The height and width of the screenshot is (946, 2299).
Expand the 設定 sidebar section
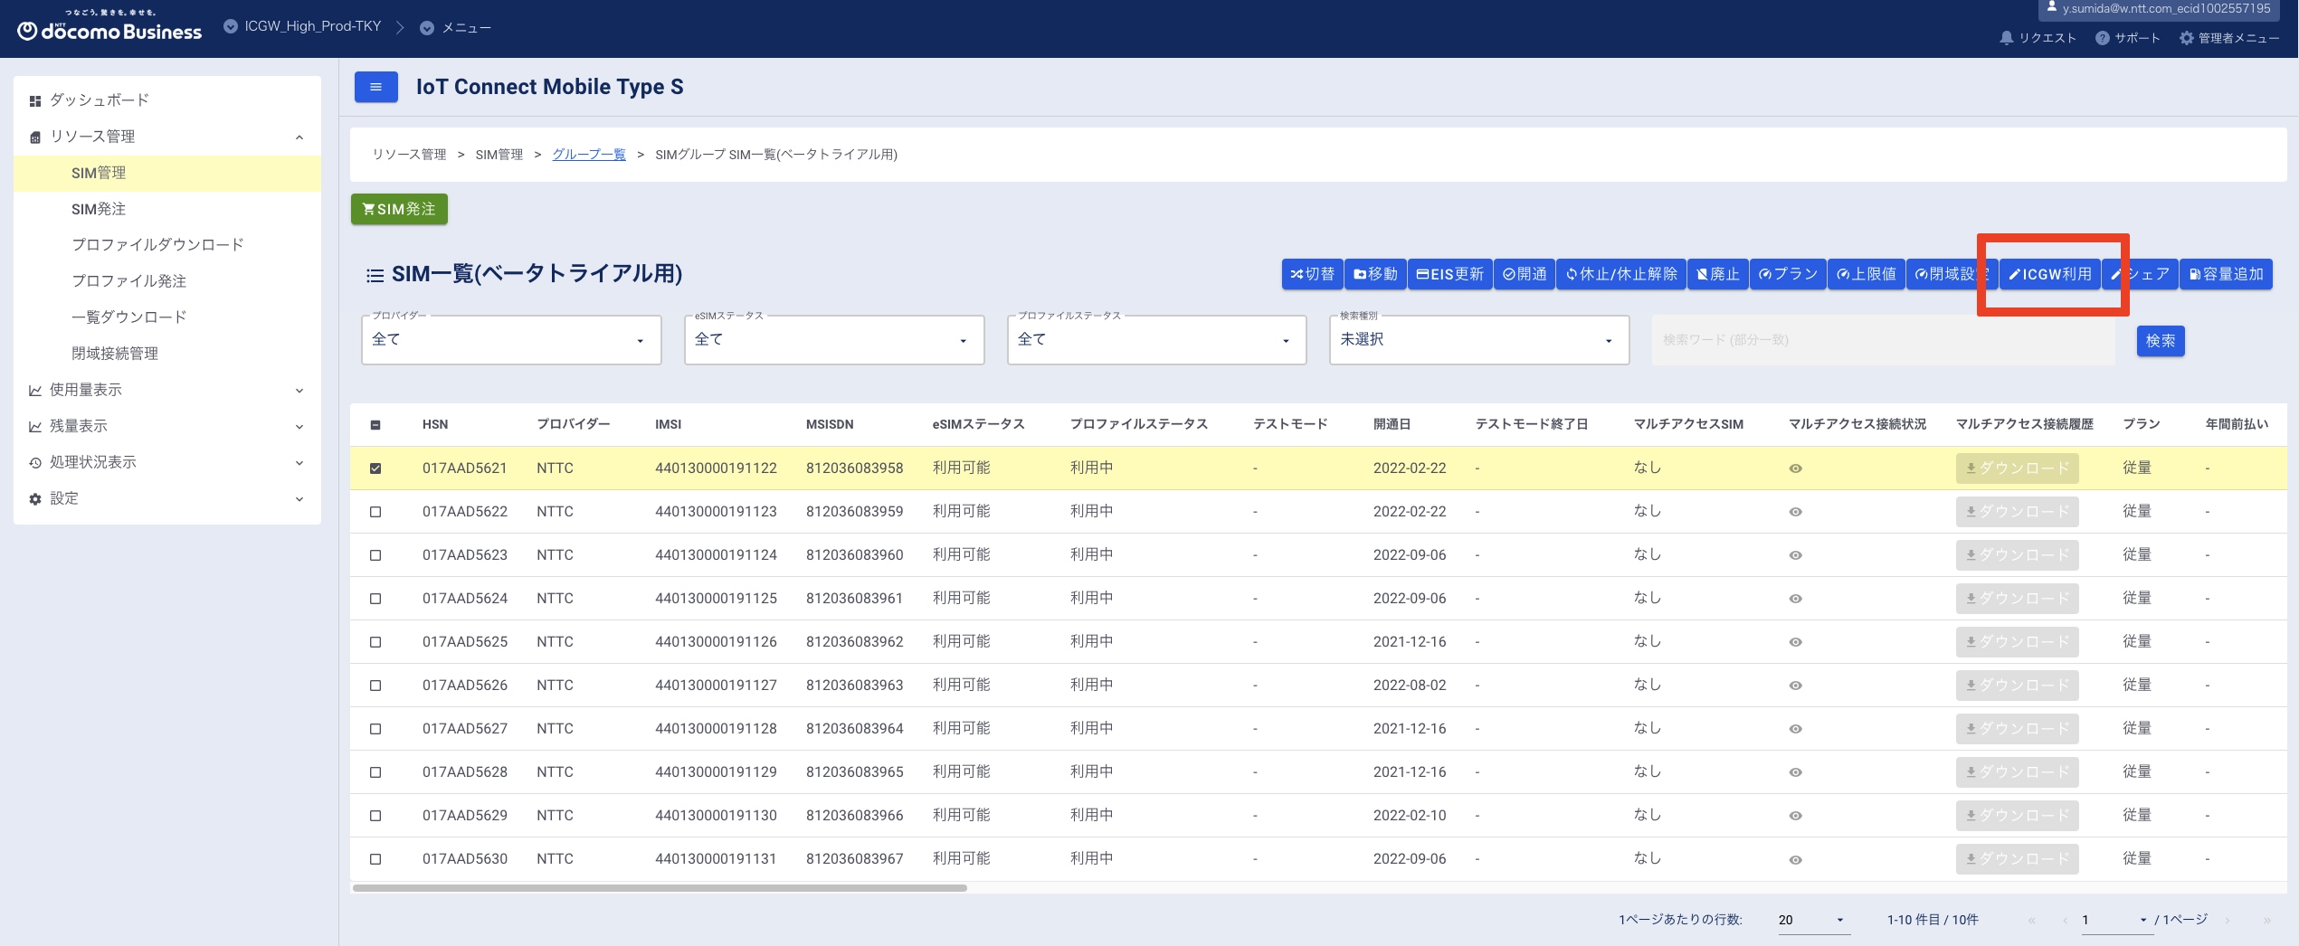pyautogui.click(x=167, y=498)
